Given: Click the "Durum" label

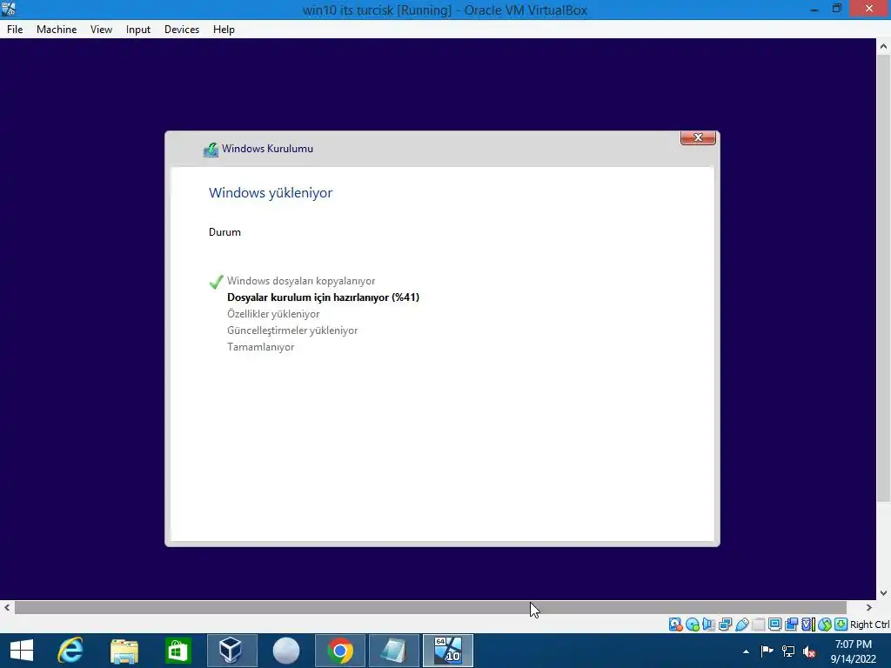Looking at the screenshot, I should (225, 232).
